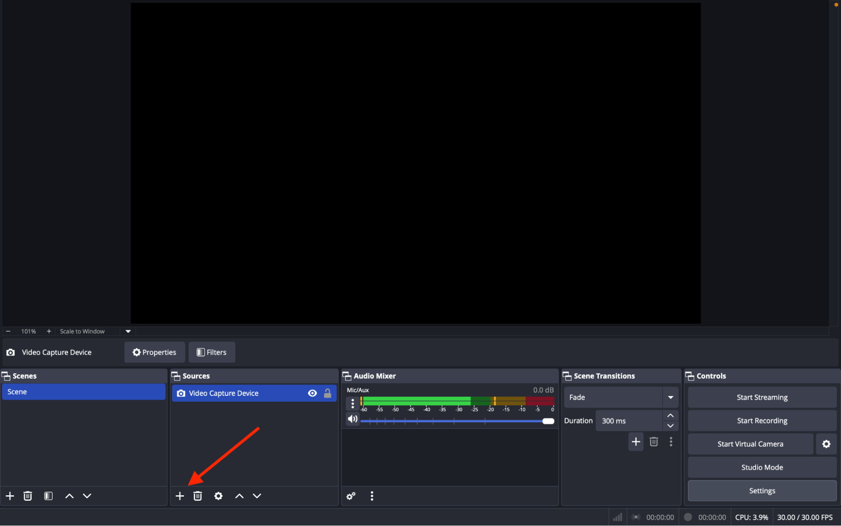Remove selected source with trash icon
Image resolution: width=841 pixels, height=526 pixels.
[198, 496]
